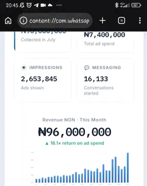The image size is (147, 186).
Task: Tap the Collected in July label
Action: [x=38, y=40]
